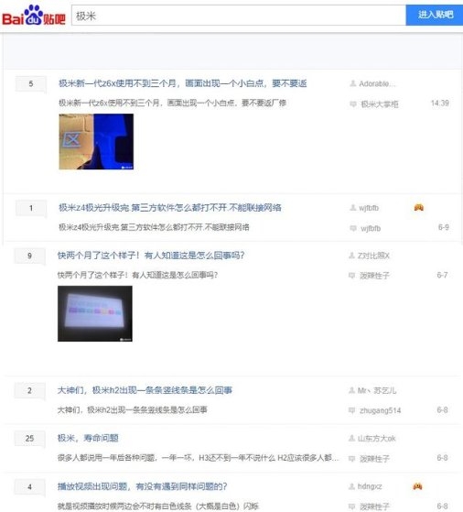Screen dimensions: 463x512
Task: Click preview text 大神们，极米h2出现一条条竖线条是怎么回事
Action: click(x=132, y=409)
